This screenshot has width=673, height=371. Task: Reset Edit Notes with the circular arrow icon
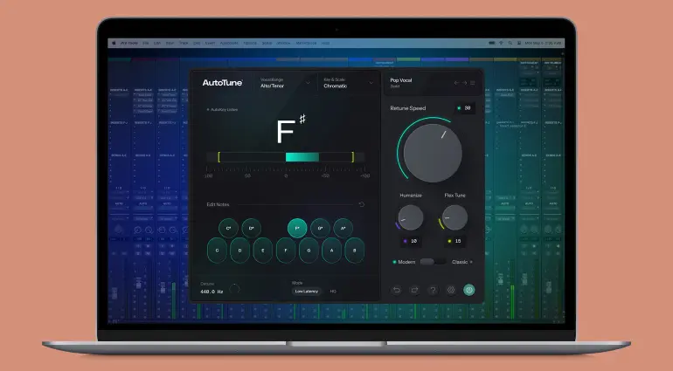(362, 204)
